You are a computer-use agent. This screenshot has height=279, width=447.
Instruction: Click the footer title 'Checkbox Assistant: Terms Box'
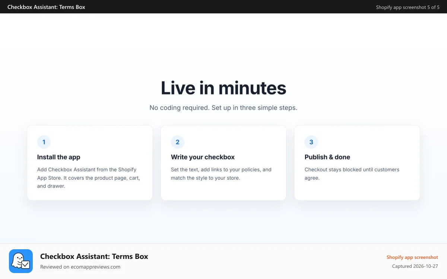94,256
